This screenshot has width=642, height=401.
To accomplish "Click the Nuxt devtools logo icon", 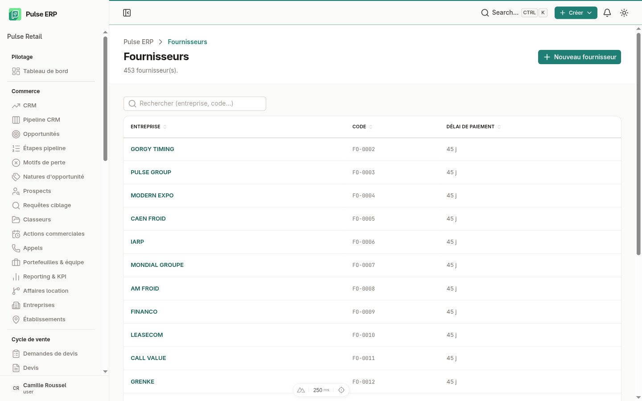I will point(301,390).
